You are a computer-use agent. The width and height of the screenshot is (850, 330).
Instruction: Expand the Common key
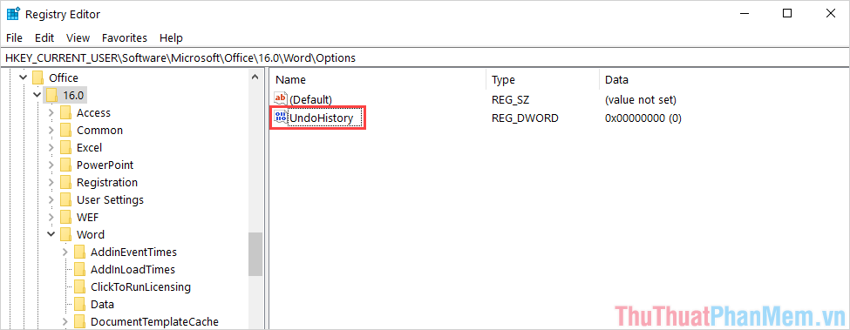point(51,131)
